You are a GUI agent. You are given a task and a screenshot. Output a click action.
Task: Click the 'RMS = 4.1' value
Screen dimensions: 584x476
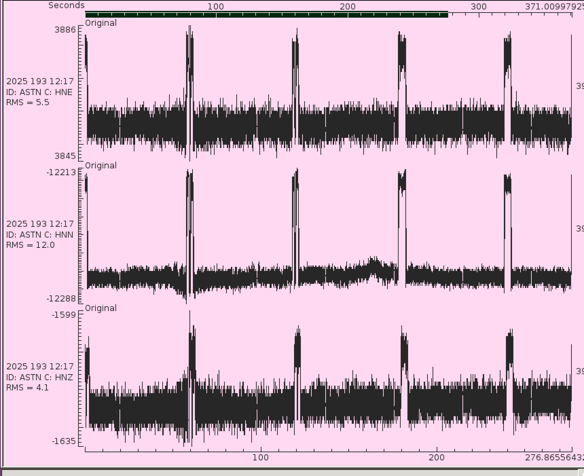pos(28,387)
